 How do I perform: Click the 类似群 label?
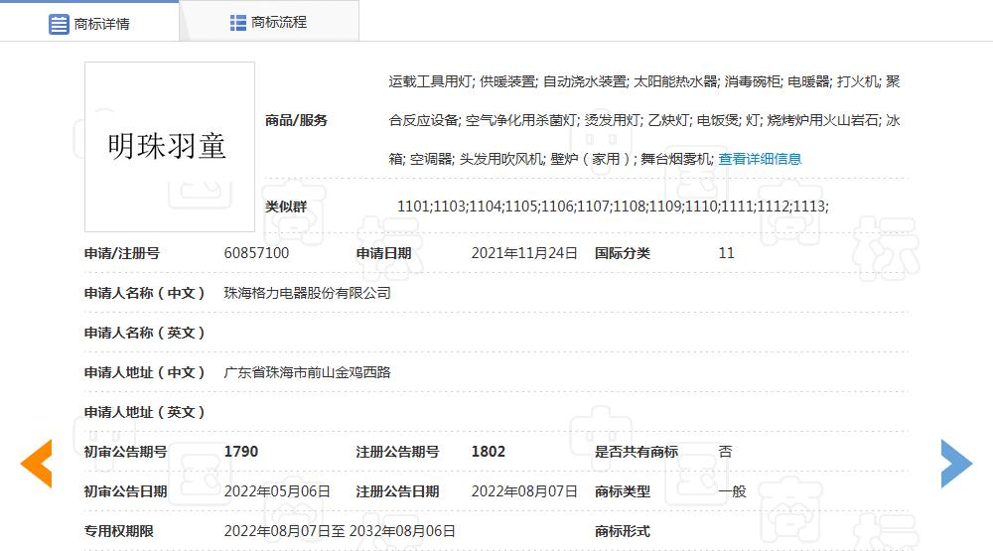[x=286, y=207]
